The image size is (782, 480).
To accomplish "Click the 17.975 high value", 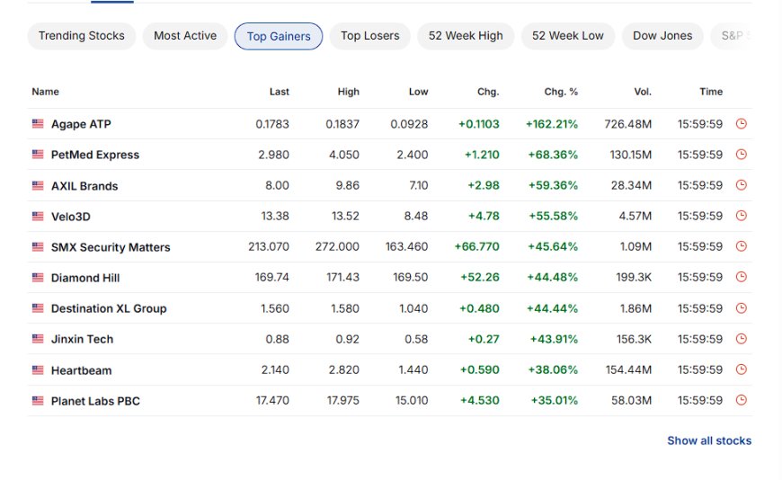I will [342, 400].
